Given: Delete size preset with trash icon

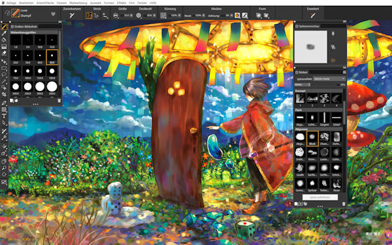Looking at the screenshot, I should pos(59,101).
